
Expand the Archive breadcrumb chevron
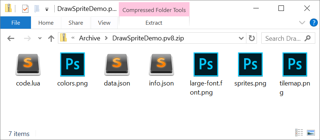[106, 38]
